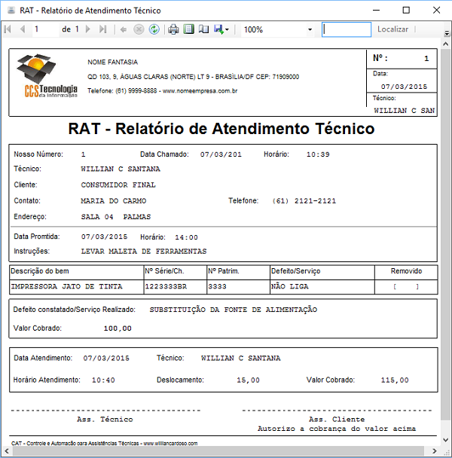Go to the previous report page
The image size is (452, 458).
23,29
